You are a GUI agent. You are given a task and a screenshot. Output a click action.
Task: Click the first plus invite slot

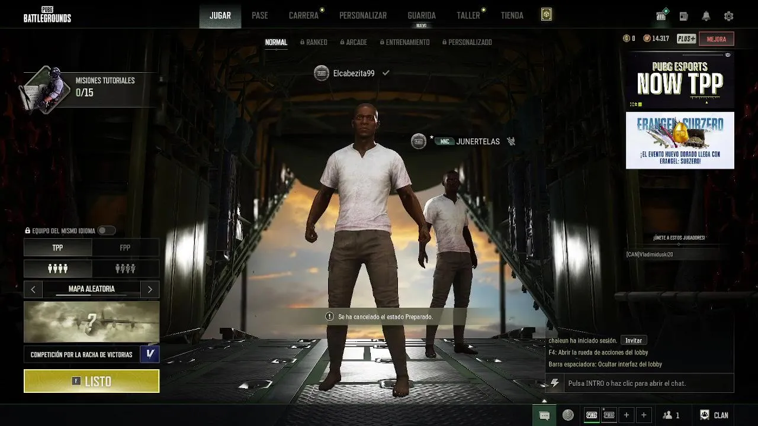[x=627, y=415]
